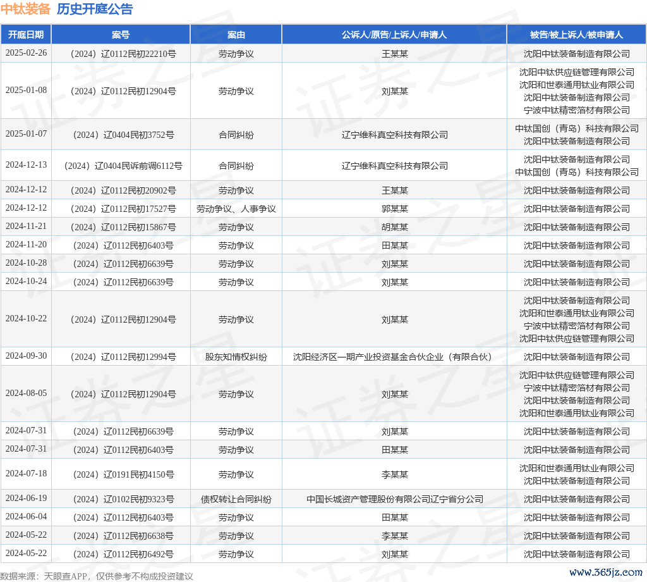The width and height of the screenshot is (647, 582).
Task: Select the date cell 2024-11-21
Action: [x=26, y=226]
